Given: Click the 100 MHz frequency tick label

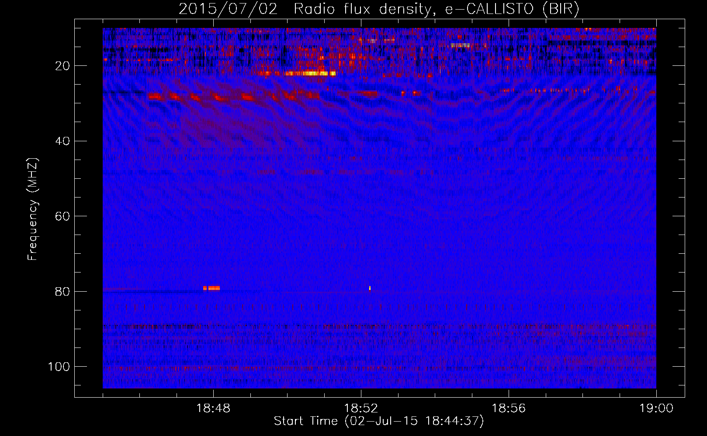Looking at the screenshot, I should (59, 367).
